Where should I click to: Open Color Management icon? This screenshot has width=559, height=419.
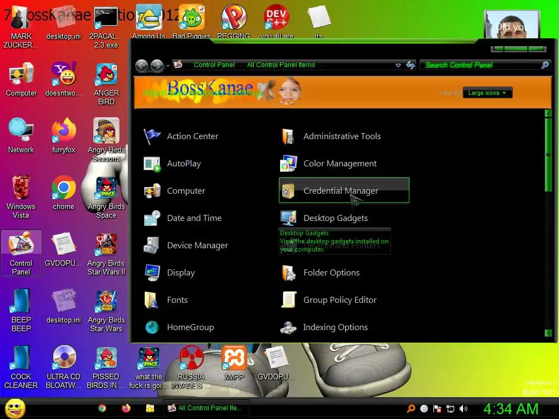tap(288, 164)
